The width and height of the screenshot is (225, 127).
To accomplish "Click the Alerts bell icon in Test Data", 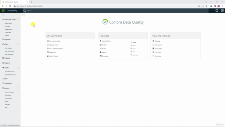I will (101, 52).
